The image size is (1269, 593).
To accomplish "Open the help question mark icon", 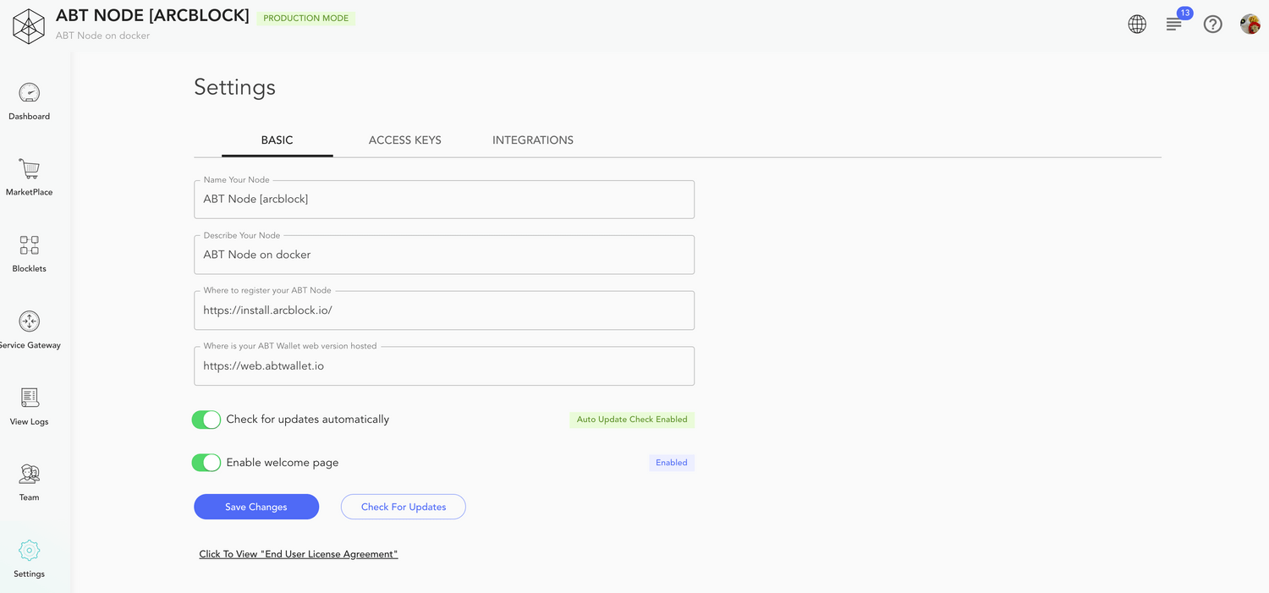I will (1213, 25).
